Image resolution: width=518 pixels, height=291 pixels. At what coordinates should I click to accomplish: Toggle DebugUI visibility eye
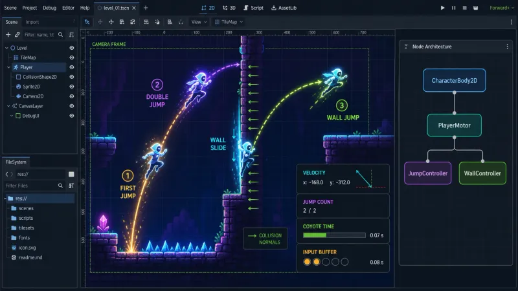pos(71,116)
